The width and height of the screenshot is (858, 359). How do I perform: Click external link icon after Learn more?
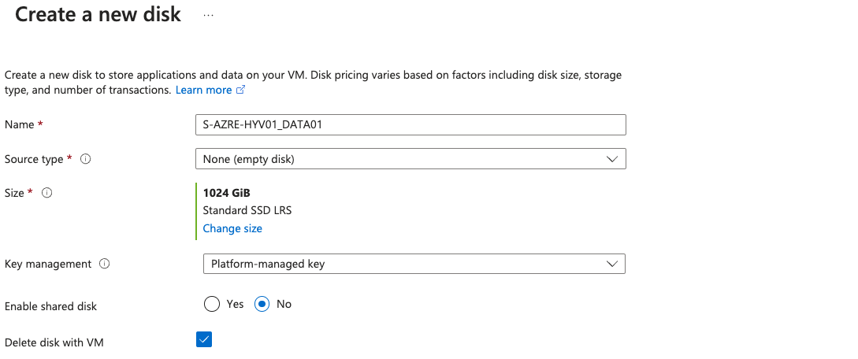tap(241, 91)
